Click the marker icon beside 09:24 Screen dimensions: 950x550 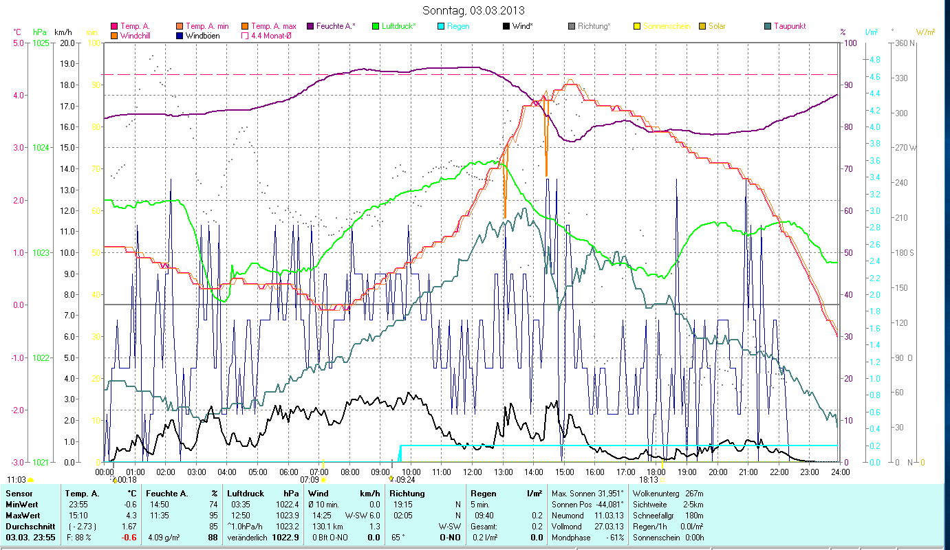[391, 479]
